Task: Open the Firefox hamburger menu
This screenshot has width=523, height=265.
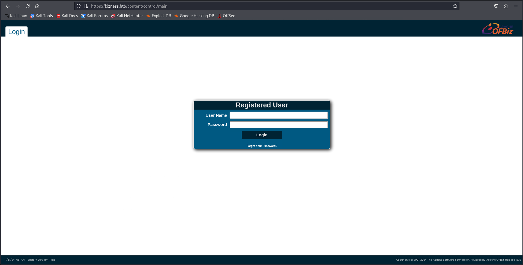Action: pyautogui.click(x=516, y=6)
